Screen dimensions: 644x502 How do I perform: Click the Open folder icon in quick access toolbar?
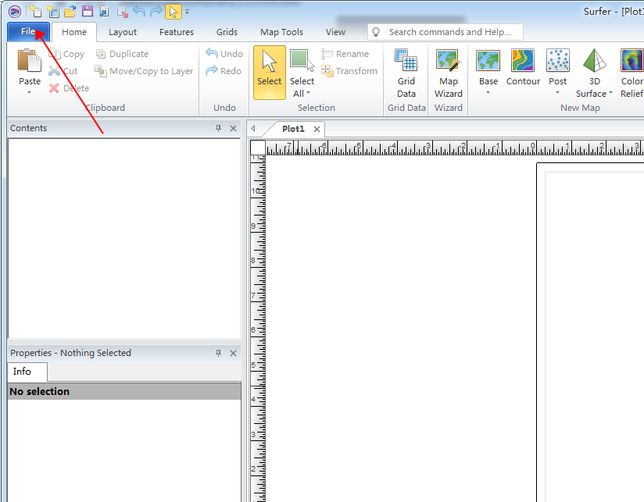70,11
